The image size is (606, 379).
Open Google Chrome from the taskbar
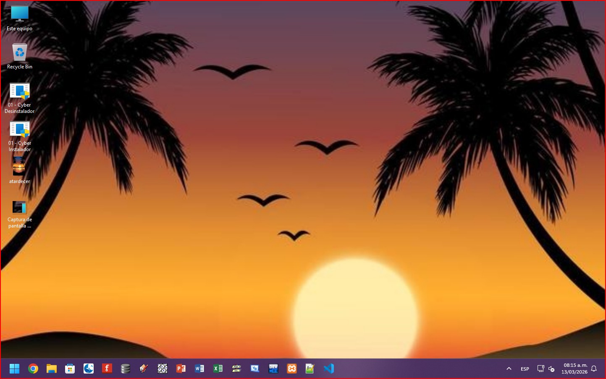tap(33, 369)
